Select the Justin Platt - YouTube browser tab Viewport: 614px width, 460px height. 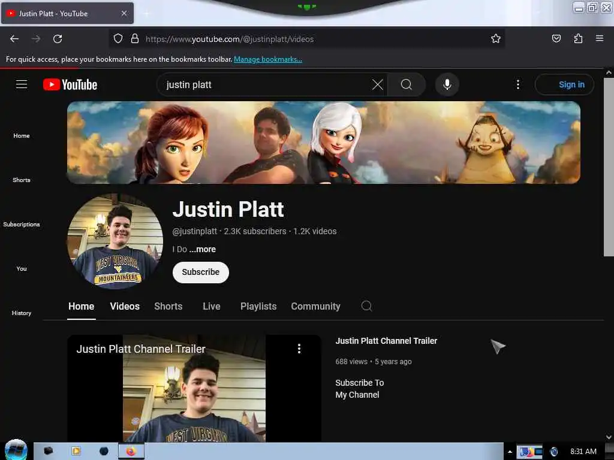click(x=67, y=13)
